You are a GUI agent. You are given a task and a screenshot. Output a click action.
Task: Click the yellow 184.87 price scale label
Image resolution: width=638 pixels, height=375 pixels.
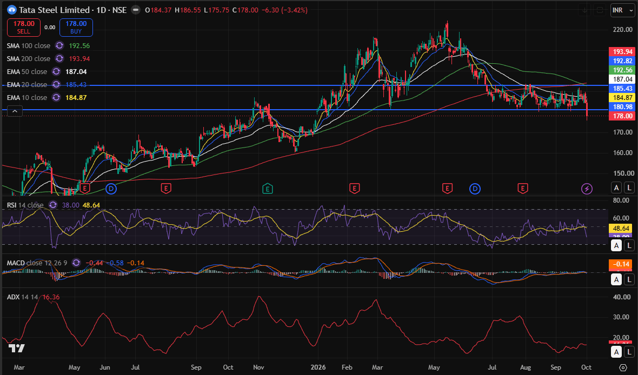[622, 98]
